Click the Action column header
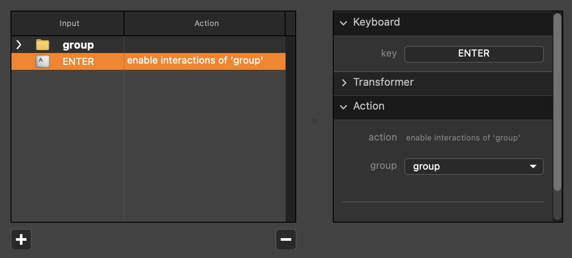Viewport: 572px width, 258px height. pyautogui.click(x=206, y=23)
